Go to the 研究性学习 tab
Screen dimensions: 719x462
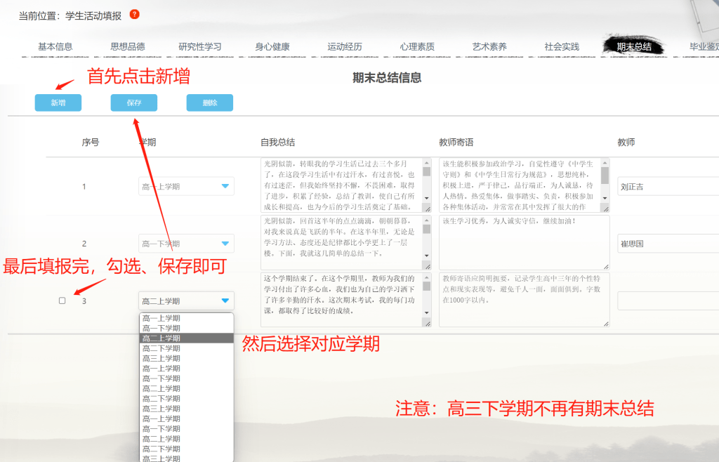click(x=200, y=47)
